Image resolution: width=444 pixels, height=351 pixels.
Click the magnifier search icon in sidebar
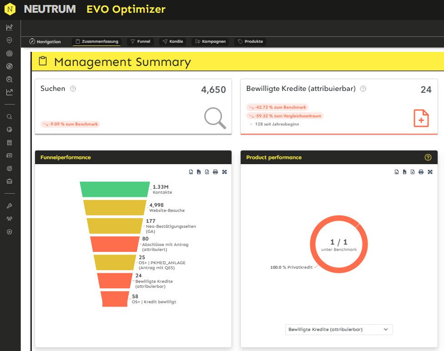10,117
